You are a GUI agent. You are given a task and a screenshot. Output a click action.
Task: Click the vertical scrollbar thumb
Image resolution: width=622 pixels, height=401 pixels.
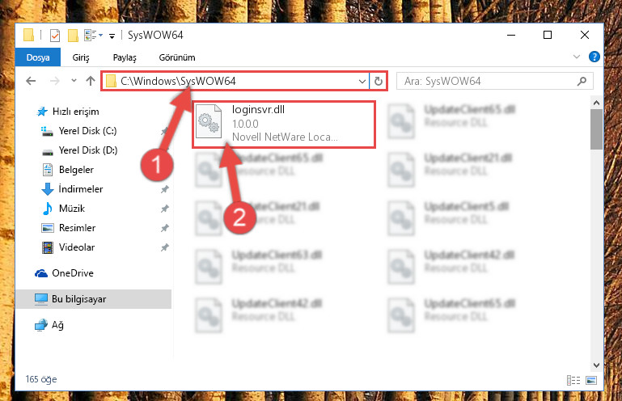(x=596, y=129)
